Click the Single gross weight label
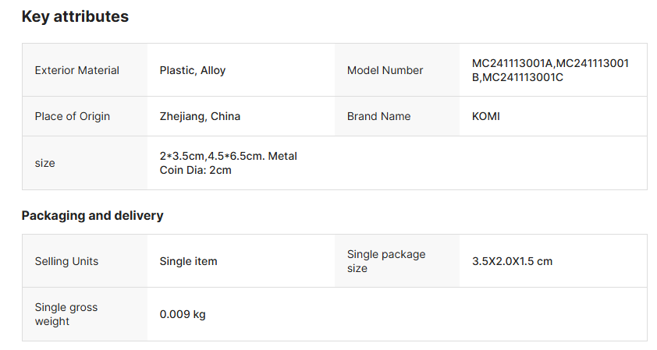Screen dimensions: 657x350 pyautogui.click(x=66, y=314)
